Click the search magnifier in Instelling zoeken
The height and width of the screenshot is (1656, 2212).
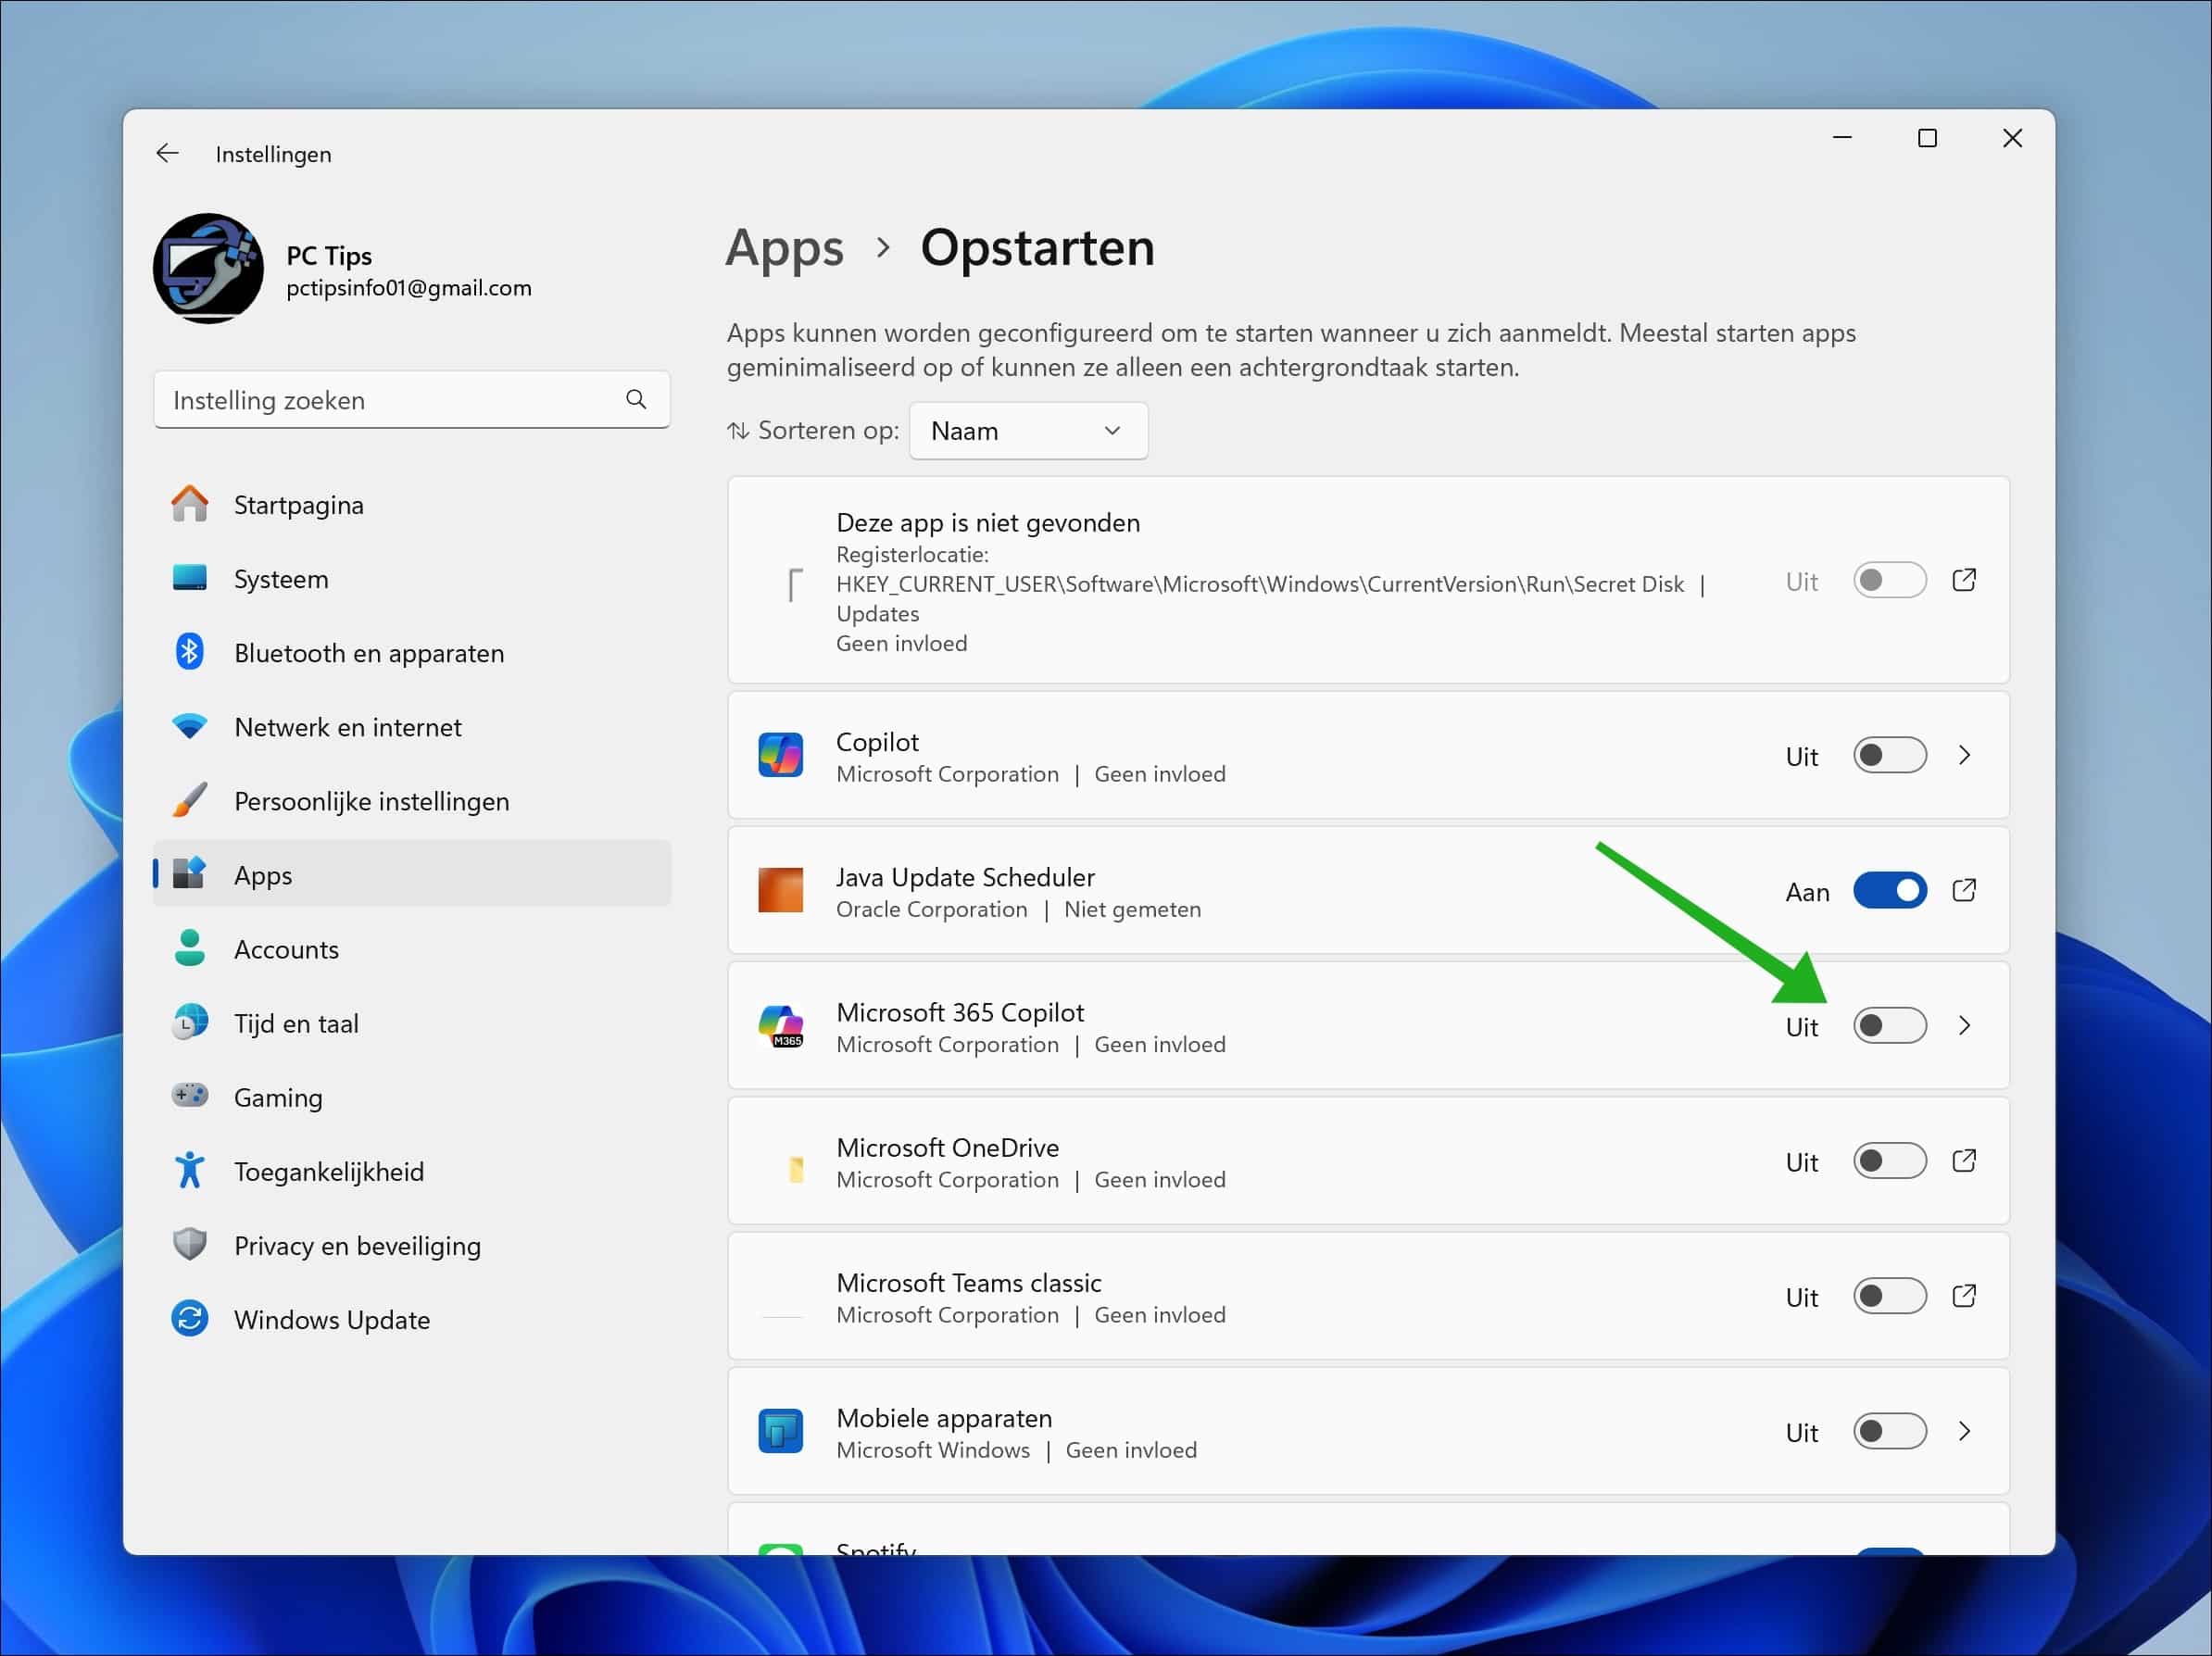(x=636, y=399)
